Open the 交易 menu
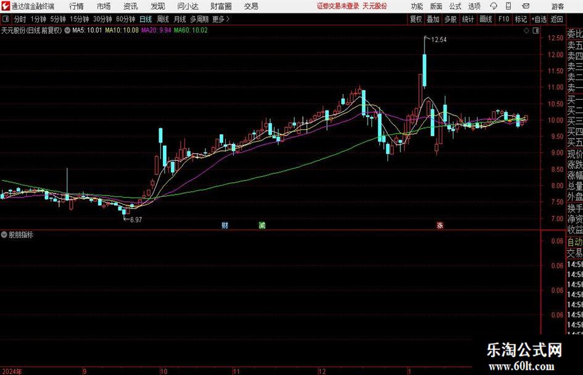The width and height of the screenshot is (583, 375). [x=251, y=6]
